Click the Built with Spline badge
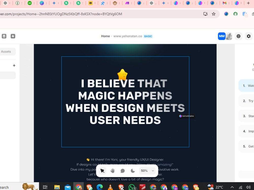Image resolution: width=254 pixels, height=190 pixels. click(x=187, y=116)
